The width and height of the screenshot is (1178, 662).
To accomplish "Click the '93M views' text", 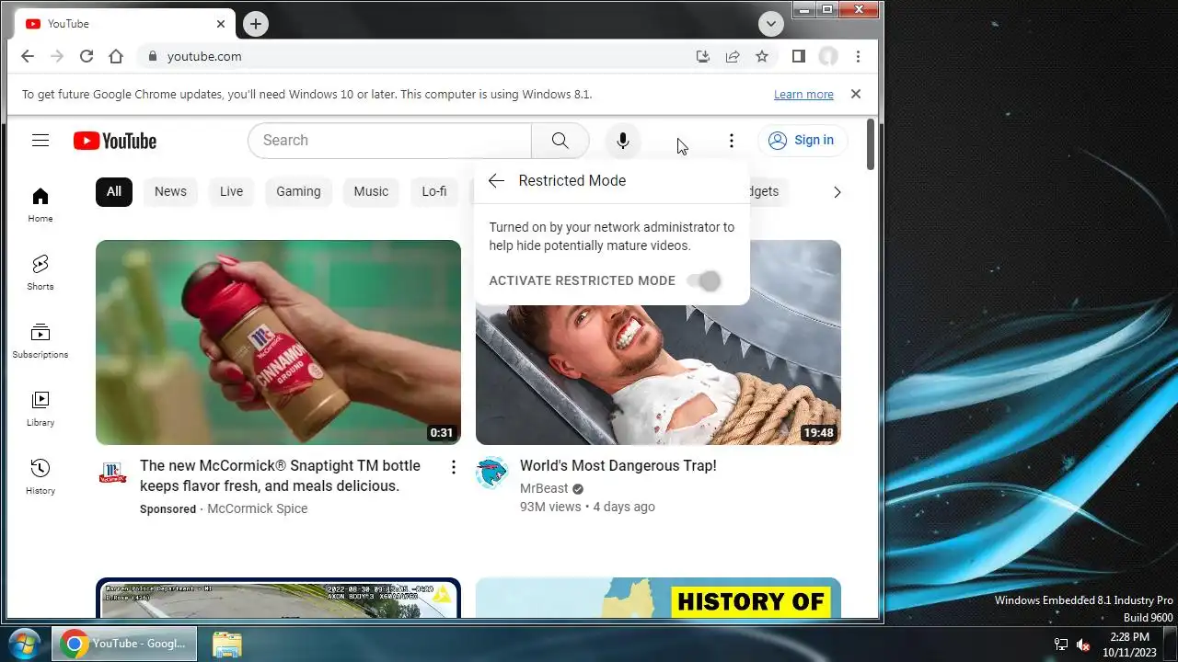I will (550, 507).
